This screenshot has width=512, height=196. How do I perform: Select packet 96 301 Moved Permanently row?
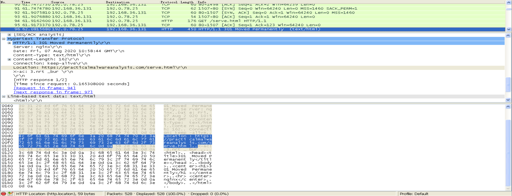pyautogui.click(x=252, y=29)
